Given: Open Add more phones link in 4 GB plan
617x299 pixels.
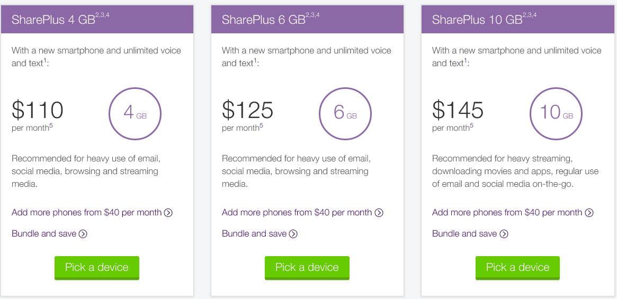Looking at the screenshot, I should pos(86,212).
